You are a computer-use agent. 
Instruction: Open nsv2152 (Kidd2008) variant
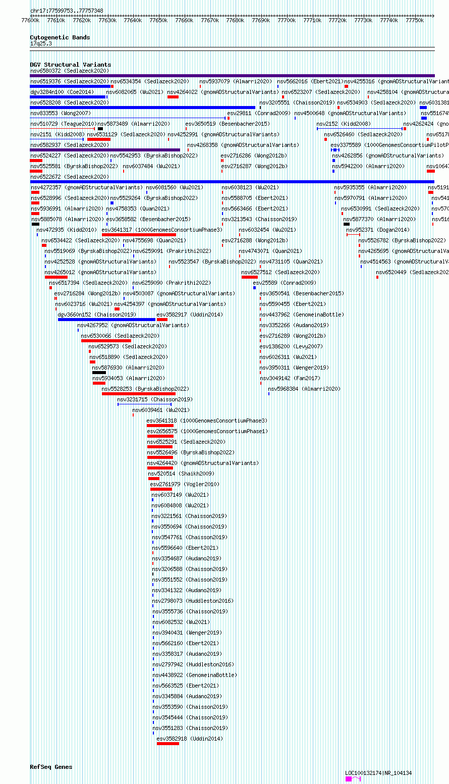point(344,124)
